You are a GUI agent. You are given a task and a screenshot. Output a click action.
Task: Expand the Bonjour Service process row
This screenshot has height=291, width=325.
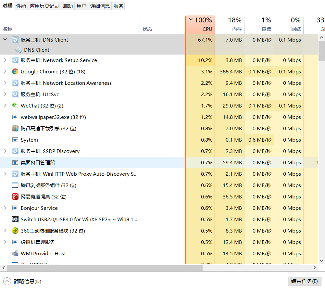click(5, 208)
